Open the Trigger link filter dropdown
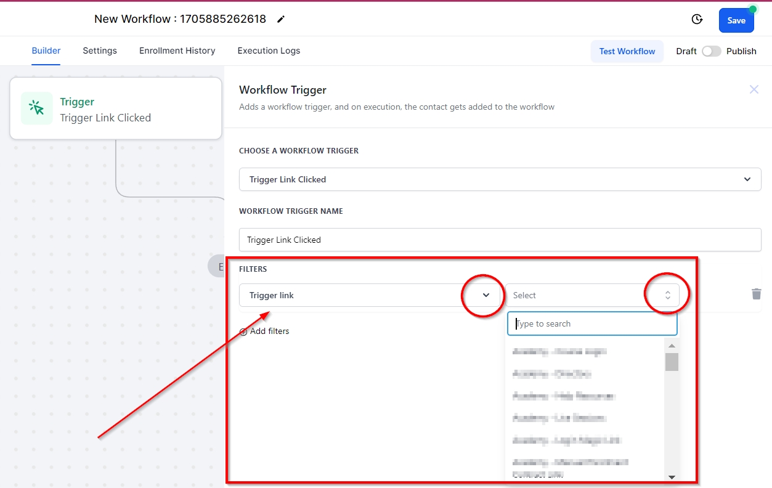Viewport: 772px width, 488px height. (486, 295)
